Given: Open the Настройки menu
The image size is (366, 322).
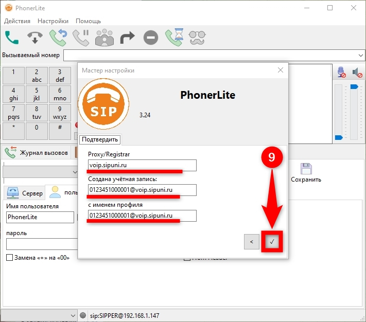Looking at the screenshot, I should [x=53, y=21].
